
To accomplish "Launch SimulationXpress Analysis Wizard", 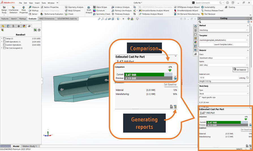I will (x=154, y=11).
